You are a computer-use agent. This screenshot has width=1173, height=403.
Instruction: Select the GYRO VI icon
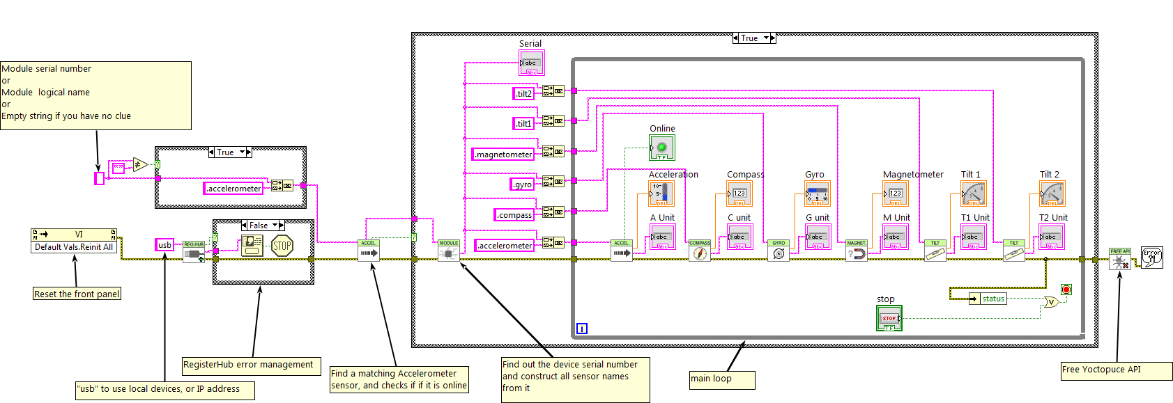coord(779,251)
